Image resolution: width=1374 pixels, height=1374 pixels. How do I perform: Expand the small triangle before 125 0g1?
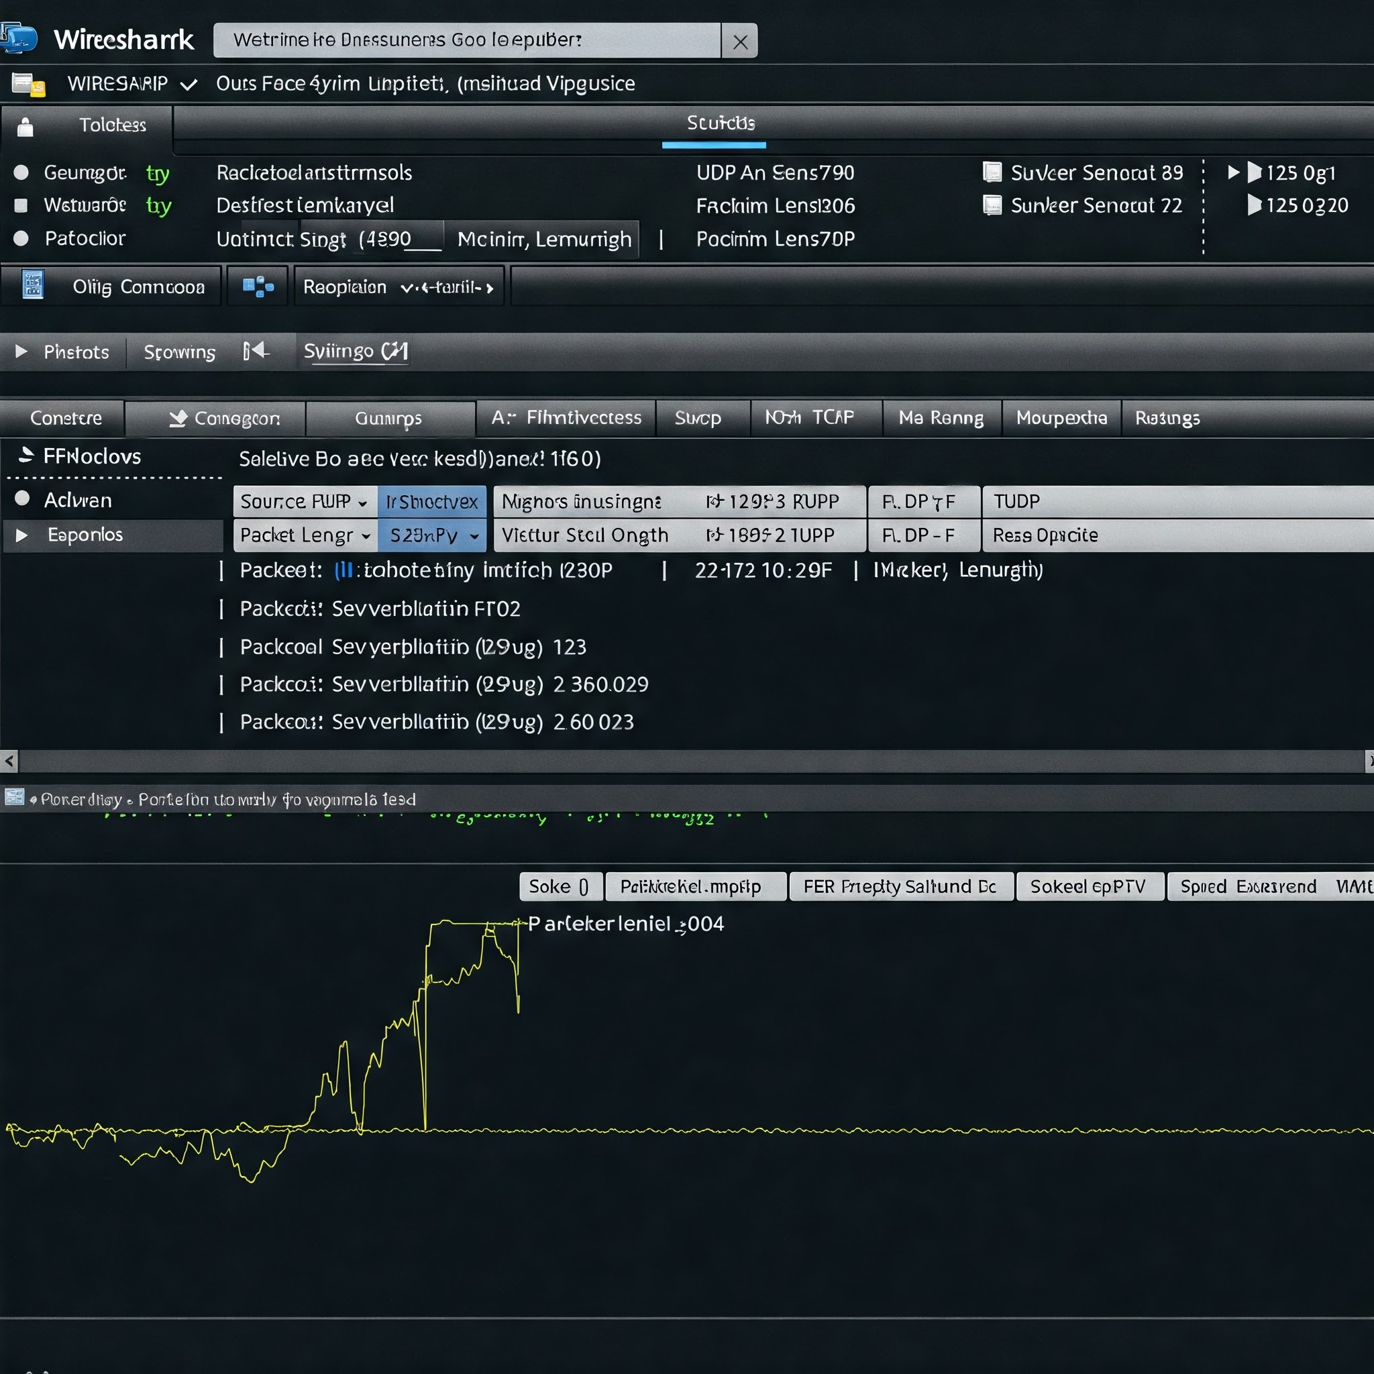tap(1234, 172)
